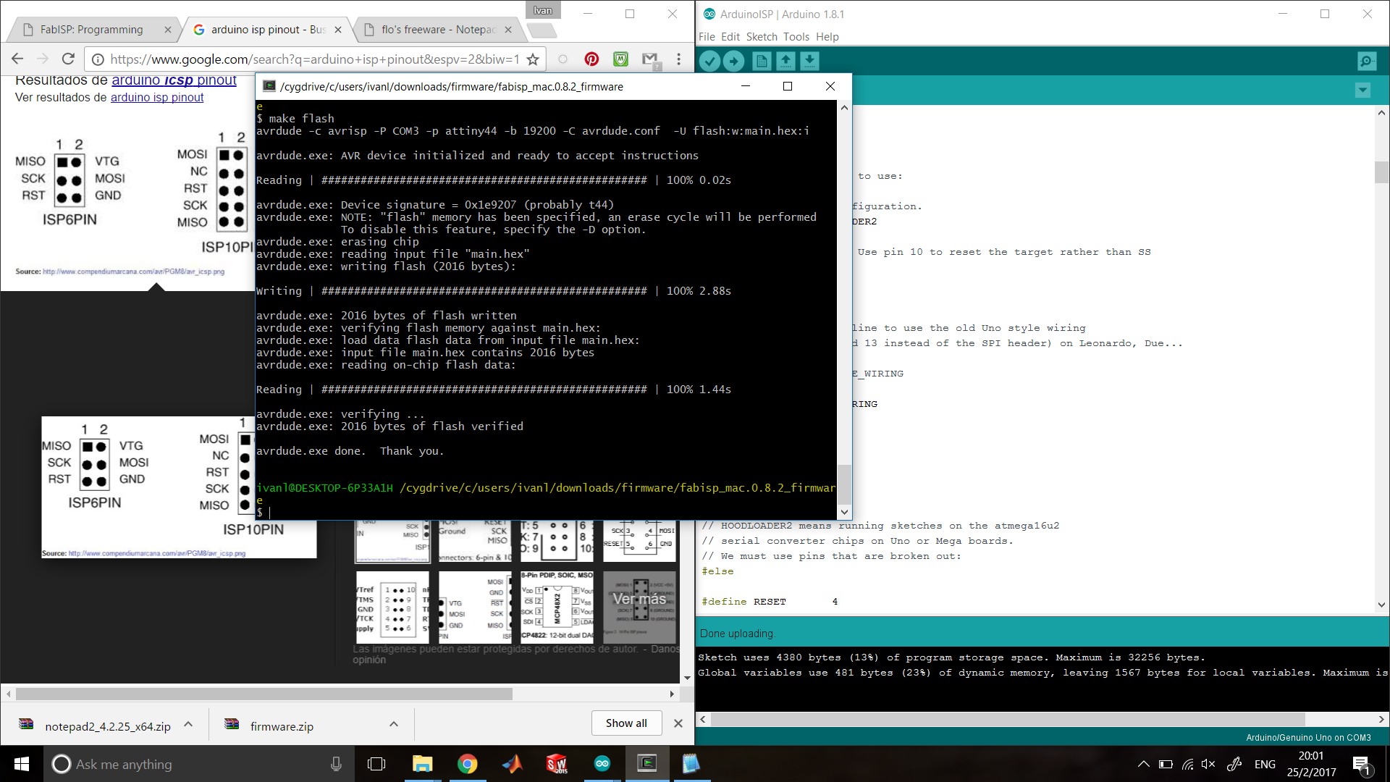
Task: Open Task View on the taskbar
Action: pyautogui.click(x=376, y=764)
